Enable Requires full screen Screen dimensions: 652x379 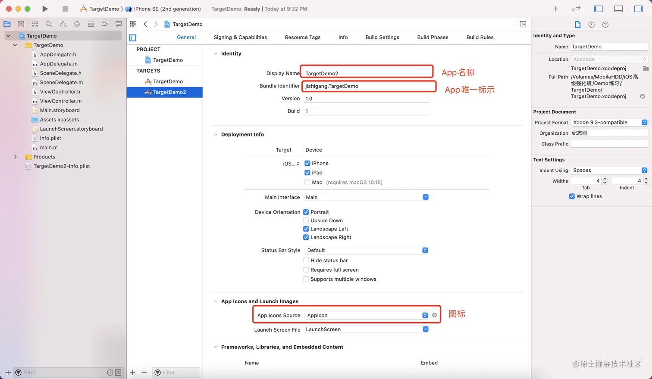coord(306,270)
